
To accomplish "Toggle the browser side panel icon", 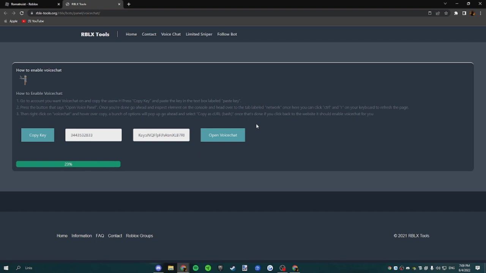I will click(x=464, y=13).
